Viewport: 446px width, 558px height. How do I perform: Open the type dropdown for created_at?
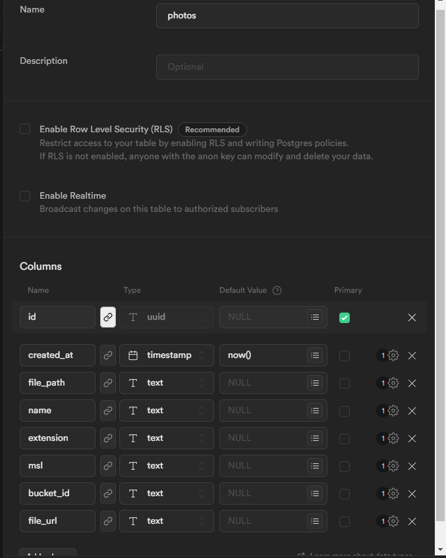coord(167,355)
